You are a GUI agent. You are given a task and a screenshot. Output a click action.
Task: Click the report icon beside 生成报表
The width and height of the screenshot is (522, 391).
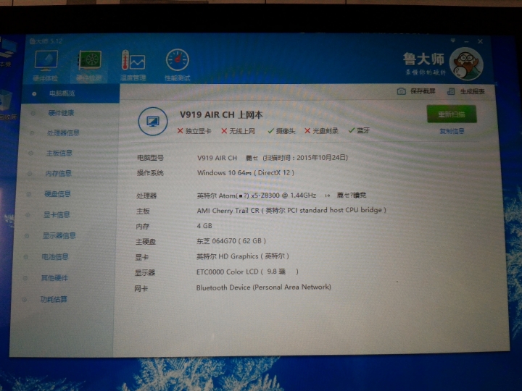(451, 91)
